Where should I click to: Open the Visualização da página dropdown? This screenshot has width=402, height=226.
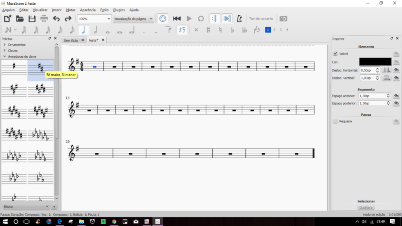(x=133, y=18)
